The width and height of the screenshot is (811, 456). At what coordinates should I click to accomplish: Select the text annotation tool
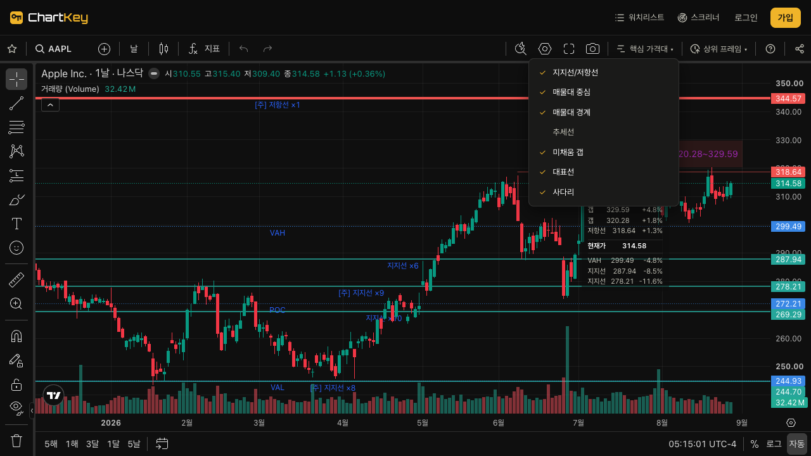[16, 224]
